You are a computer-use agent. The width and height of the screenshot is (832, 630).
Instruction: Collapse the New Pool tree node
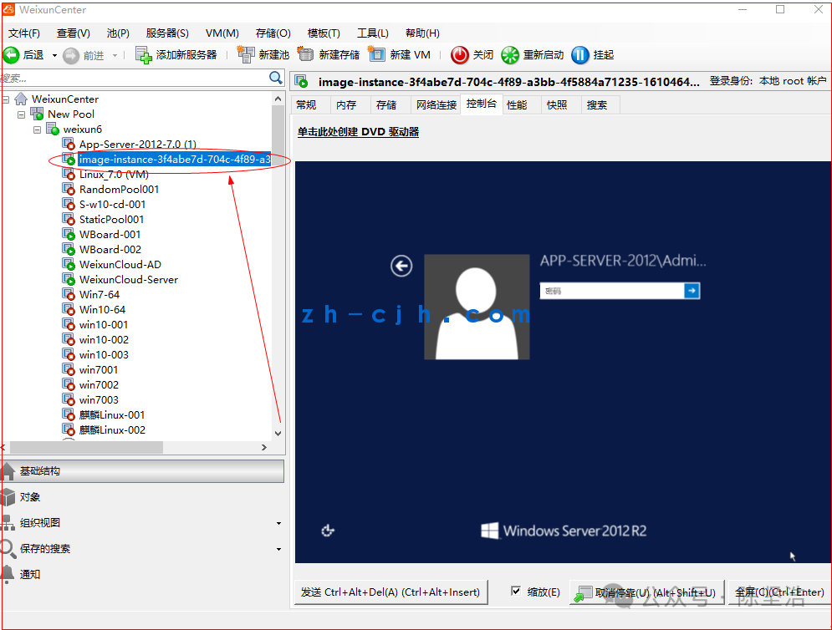[21, 114]
